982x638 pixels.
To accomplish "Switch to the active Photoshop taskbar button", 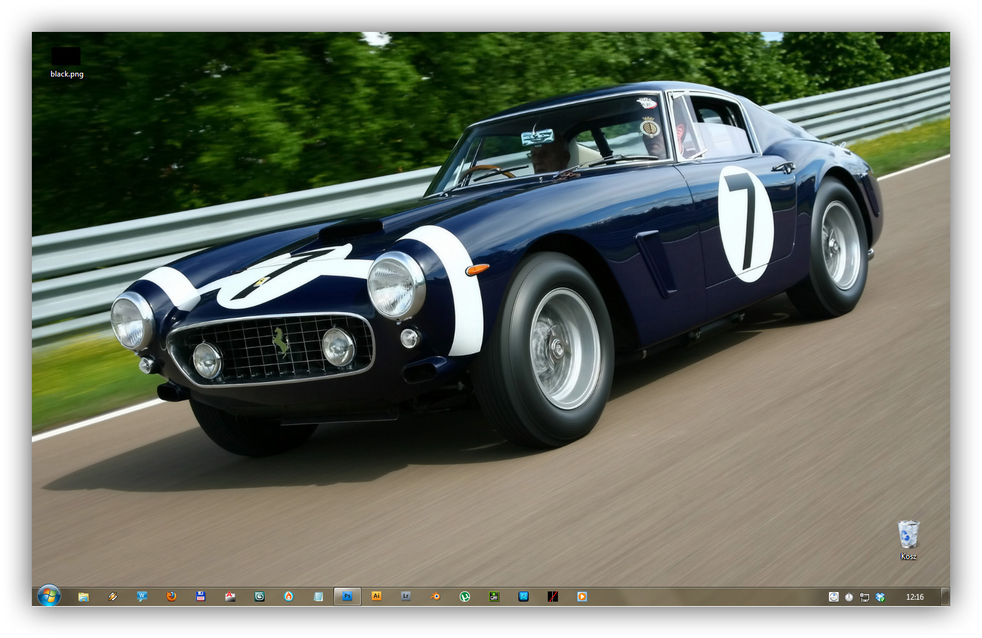I will click(x=348, y=597).
